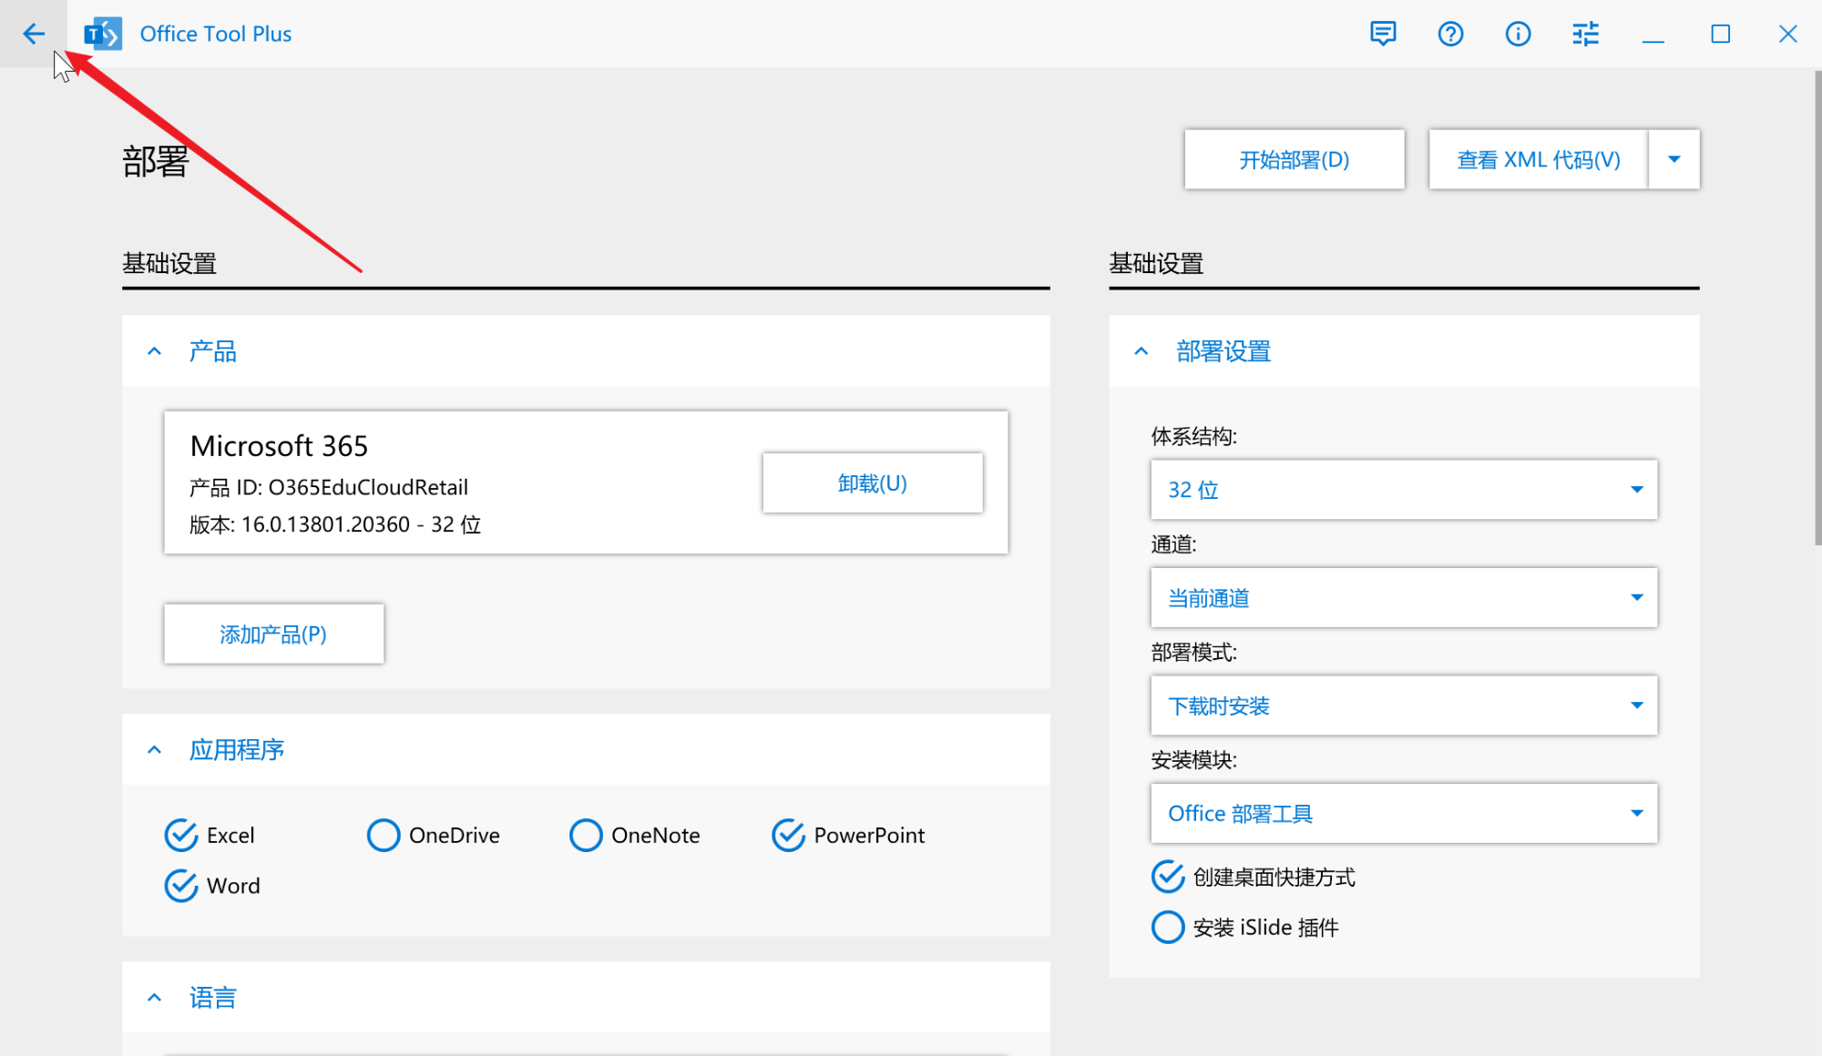Click the 添加产品(P) button

pos(274,634)
